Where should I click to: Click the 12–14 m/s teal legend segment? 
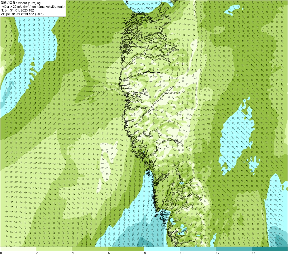tap(234, 249)
